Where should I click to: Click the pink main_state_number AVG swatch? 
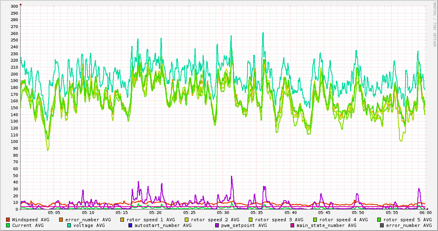tap(293, 225)
